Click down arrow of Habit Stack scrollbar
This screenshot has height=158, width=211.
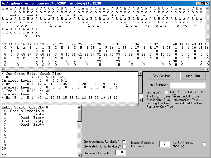click(79, 155)
